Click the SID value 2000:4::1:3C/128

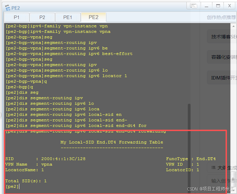[63, 159]
